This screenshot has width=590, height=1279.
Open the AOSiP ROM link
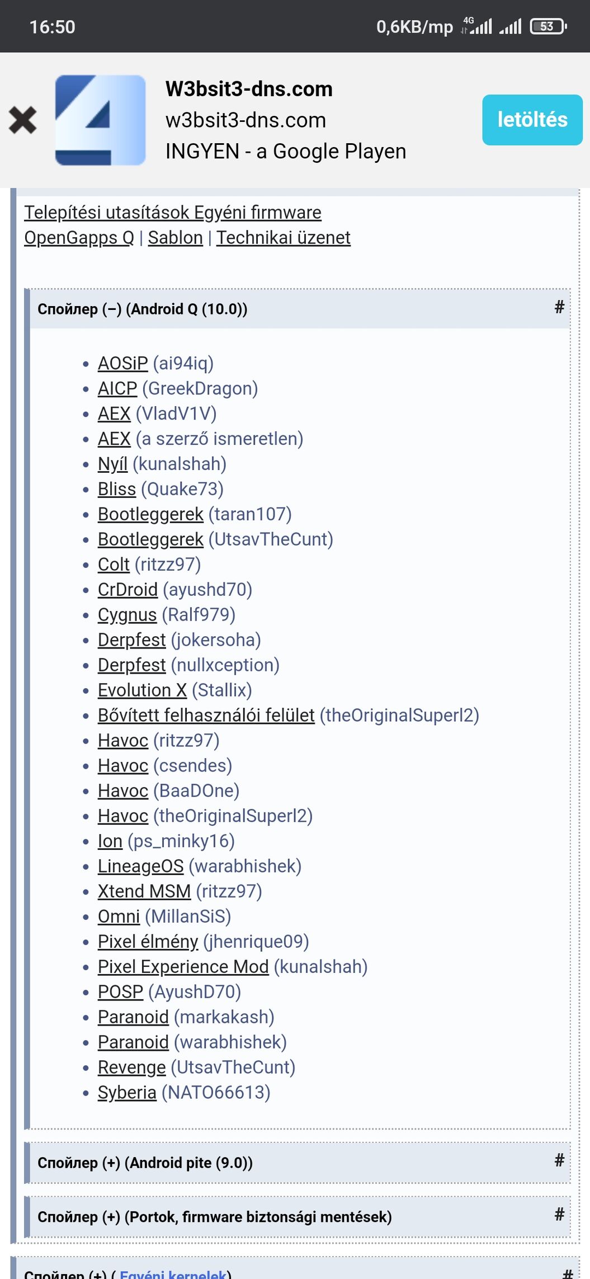coord(123,363)
